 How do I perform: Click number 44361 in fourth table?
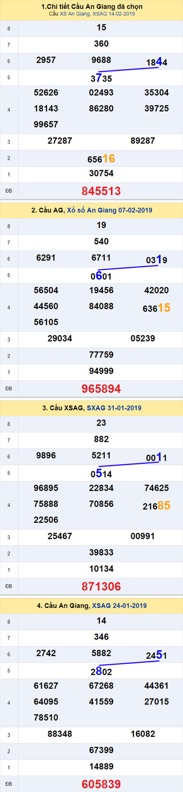coord(156,686)
